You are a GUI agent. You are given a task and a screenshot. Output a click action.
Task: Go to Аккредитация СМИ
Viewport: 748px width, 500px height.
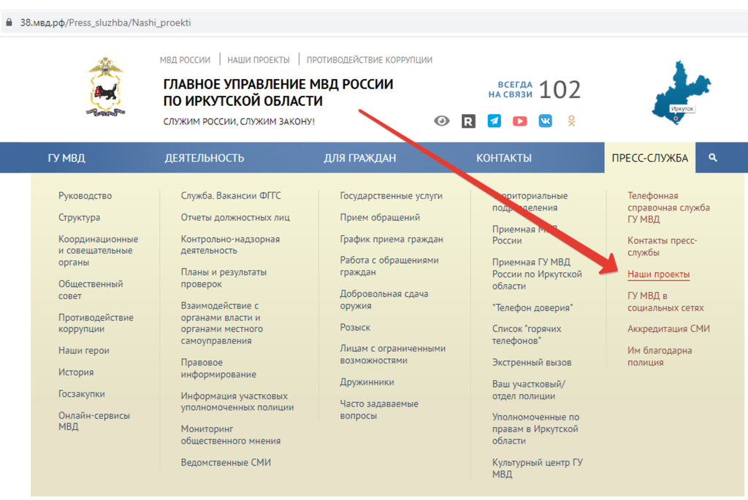pyautogui.click(x=668, y=329)
